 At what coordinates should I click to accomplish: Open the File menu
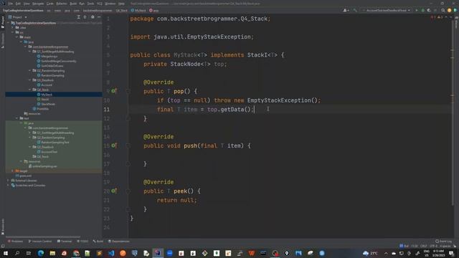11,4
